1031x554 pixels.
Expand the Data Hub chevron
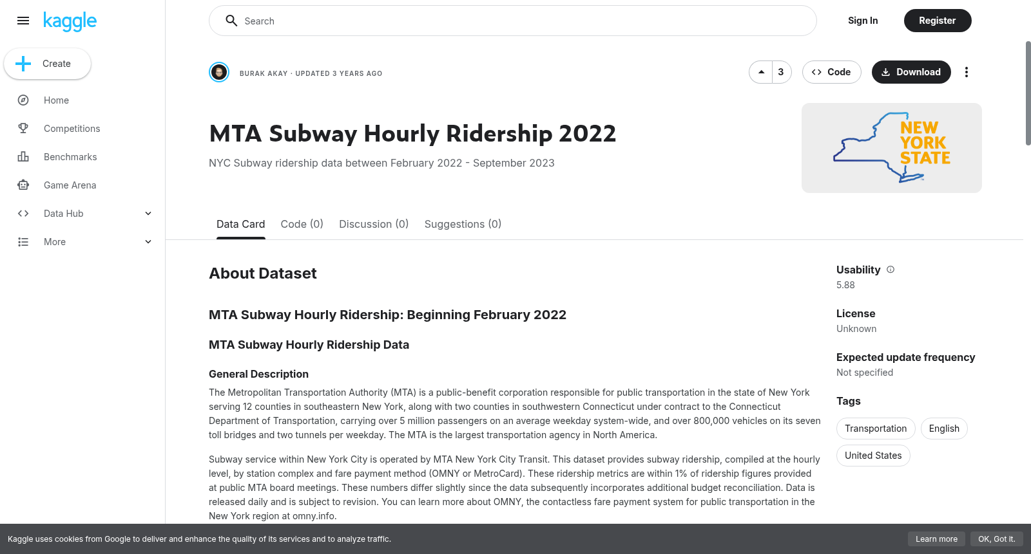[148, 214]
